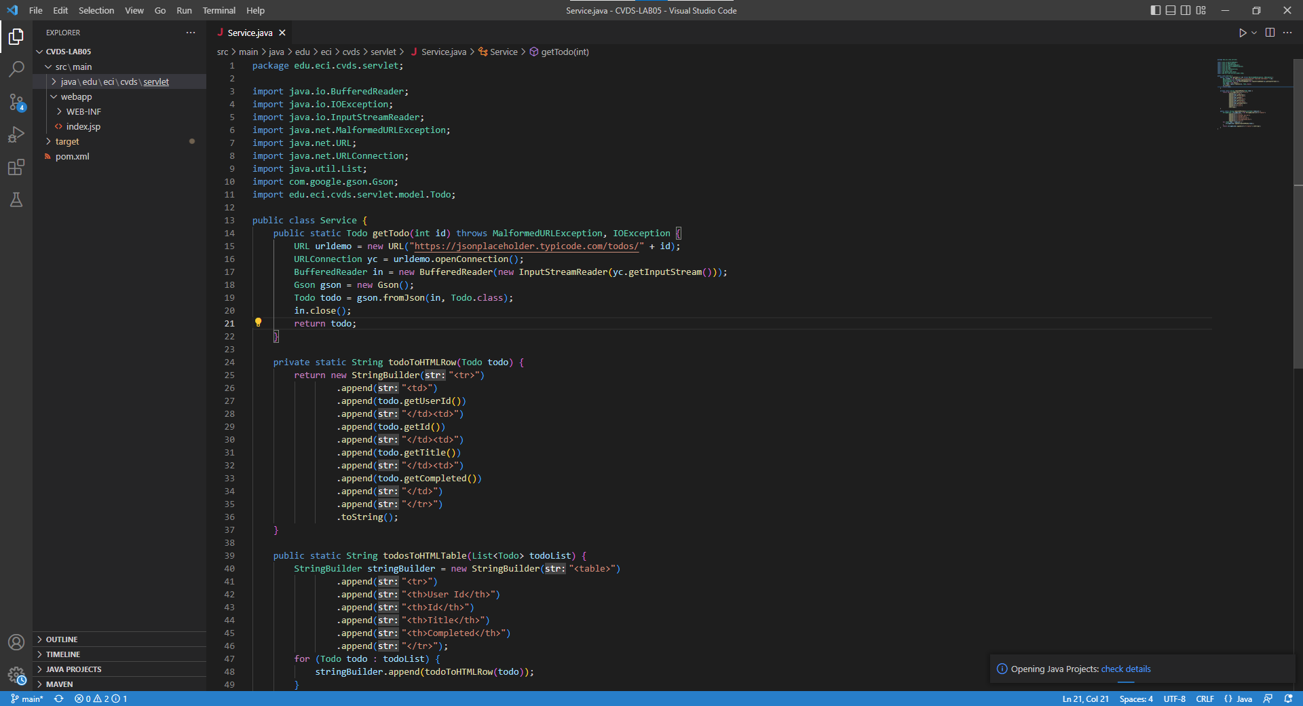Viewport: 1303px width, 706px height.
Task: Click errors and warnings status indicator
Action: pyautogui.click(x=100, y=699)
